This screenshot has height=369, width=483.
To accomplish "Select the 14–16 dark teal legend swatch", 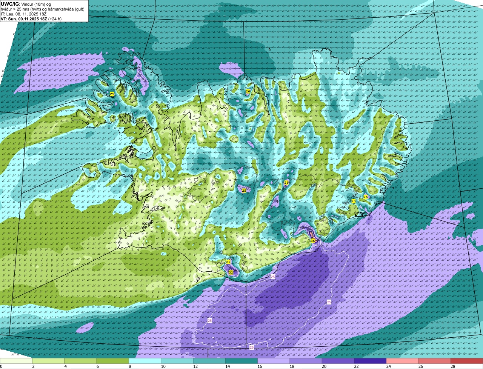I will (x=241, y=361).
